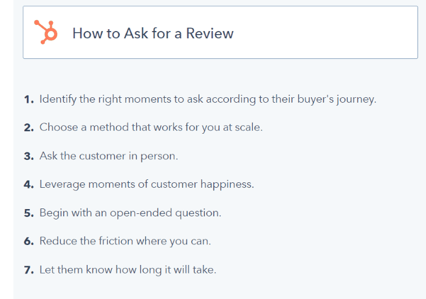Click Reduce the friction where you can line

click(125, 241)
